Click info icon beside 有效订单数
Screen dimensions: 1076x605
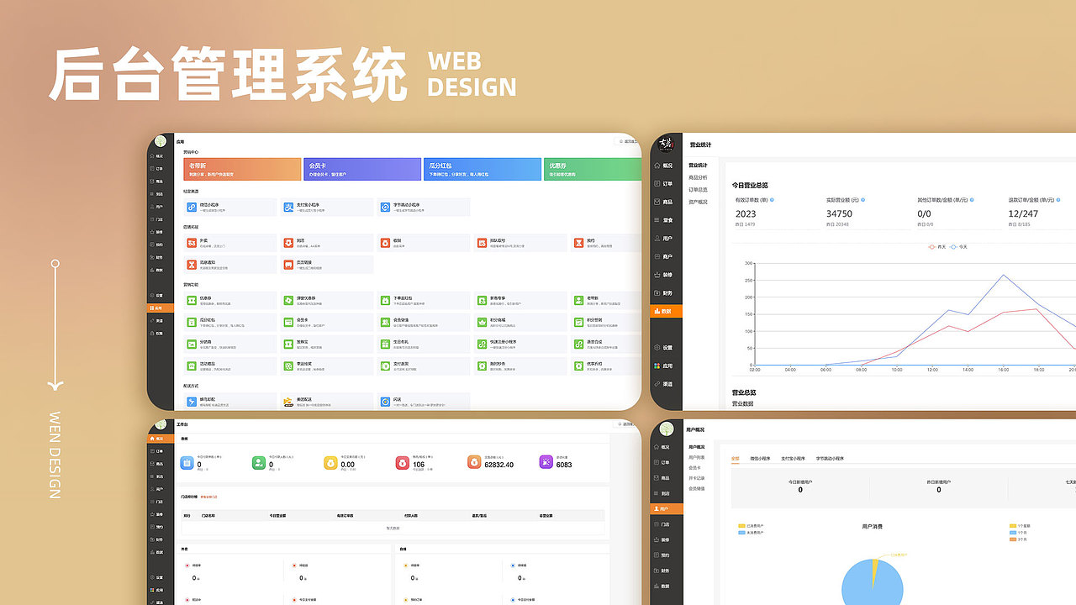pos(773,200)
